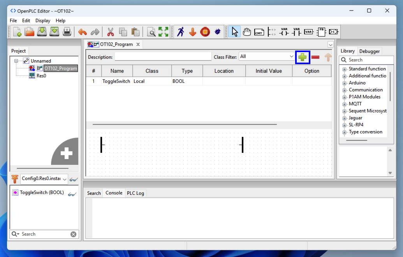Select the hand pan tool
Screen dimensions: 403x257
247,32
